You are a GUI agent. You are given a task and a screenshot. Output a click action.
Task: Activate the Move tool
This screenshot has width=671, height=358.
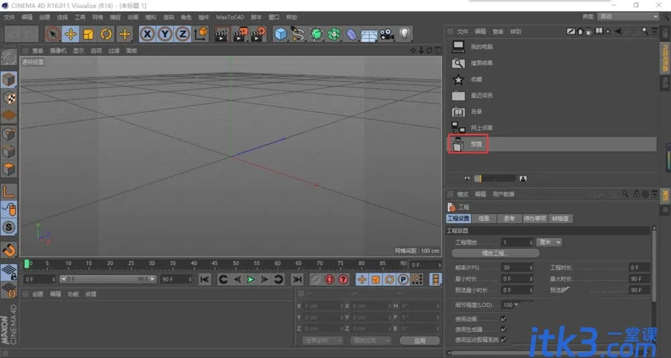pos(70,34)
